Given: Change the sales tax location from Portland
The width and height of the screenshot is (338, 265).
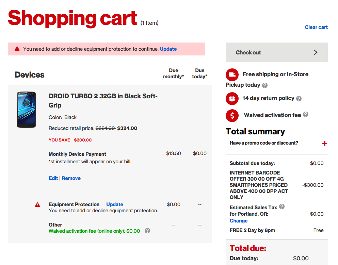Looking at the screenshot, I should tap(239, 221).
